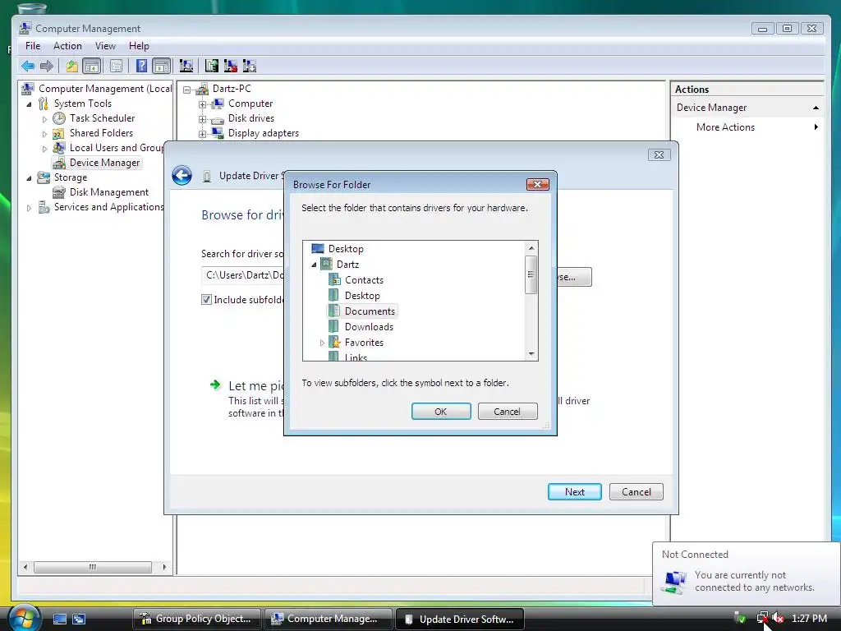This screenshot has height=631, width=841.
Task: Expand Disk drives device category
Action: [x=202, y=119]
